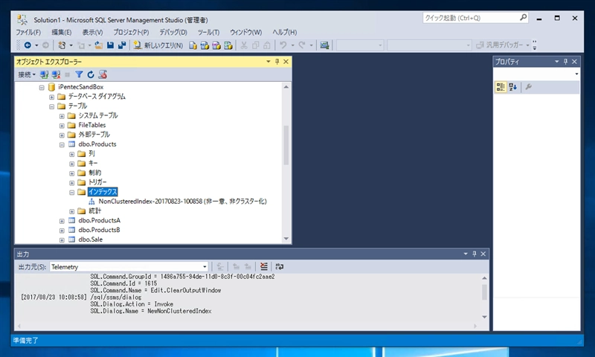
Task: Click the Connect Object Explorer icon
Action: (x=44, y=74)
